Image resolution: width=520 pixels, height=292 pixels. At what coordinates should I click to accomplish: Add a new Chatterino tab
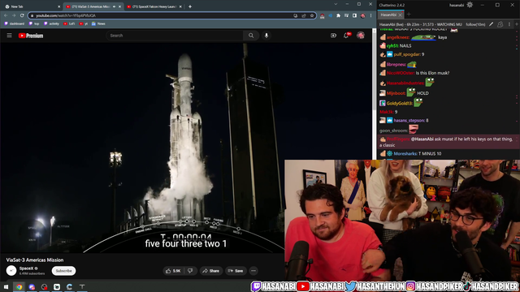(409, 15)
